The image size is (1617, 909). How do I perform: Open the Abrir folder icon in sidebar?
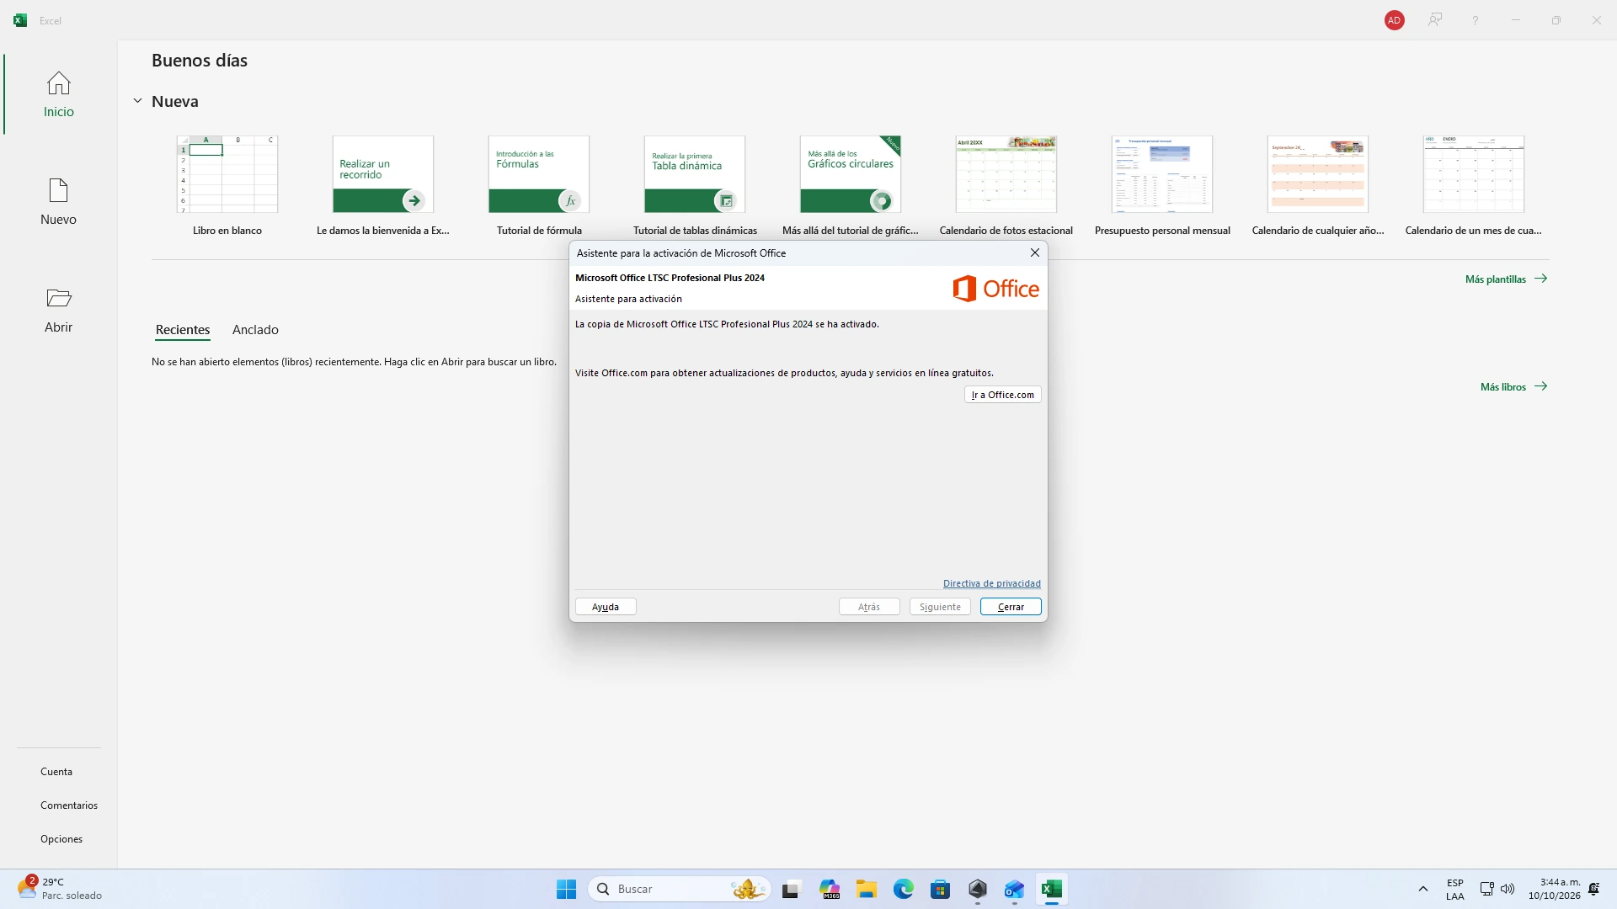[58, 298]
